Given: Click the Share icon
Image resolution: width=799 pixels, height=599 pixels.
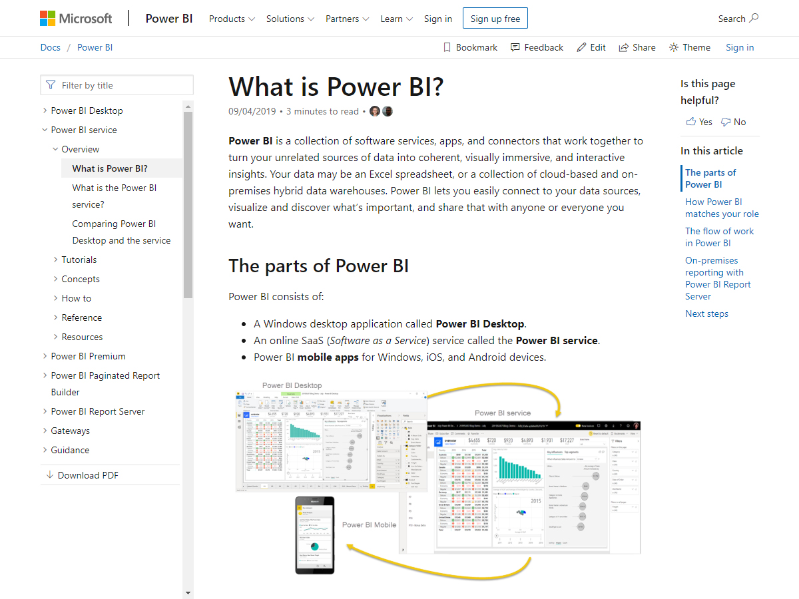Looking at the screenshot, I should [x=624, y=47].
